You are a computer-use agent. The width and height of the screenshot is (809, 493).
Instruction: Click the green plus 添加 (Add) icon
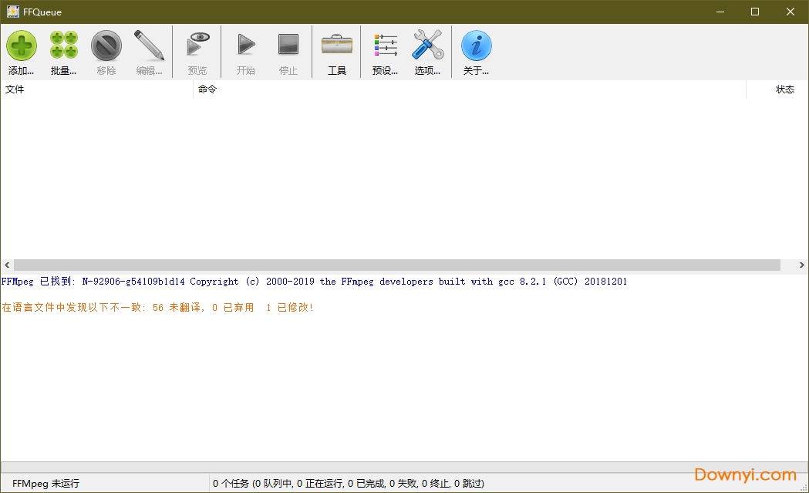pyautogui.click(x=22, y=46)
